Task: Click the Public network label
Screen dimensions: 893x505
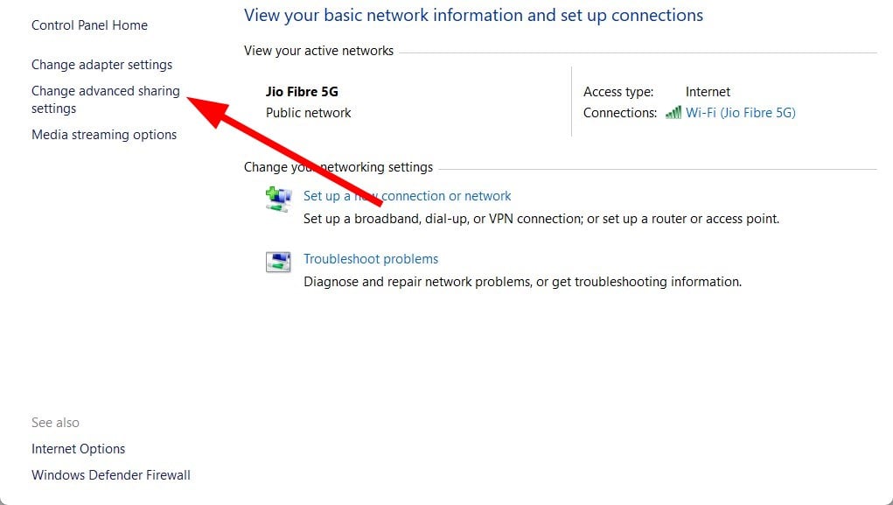Action: click(x=308, y=112)
